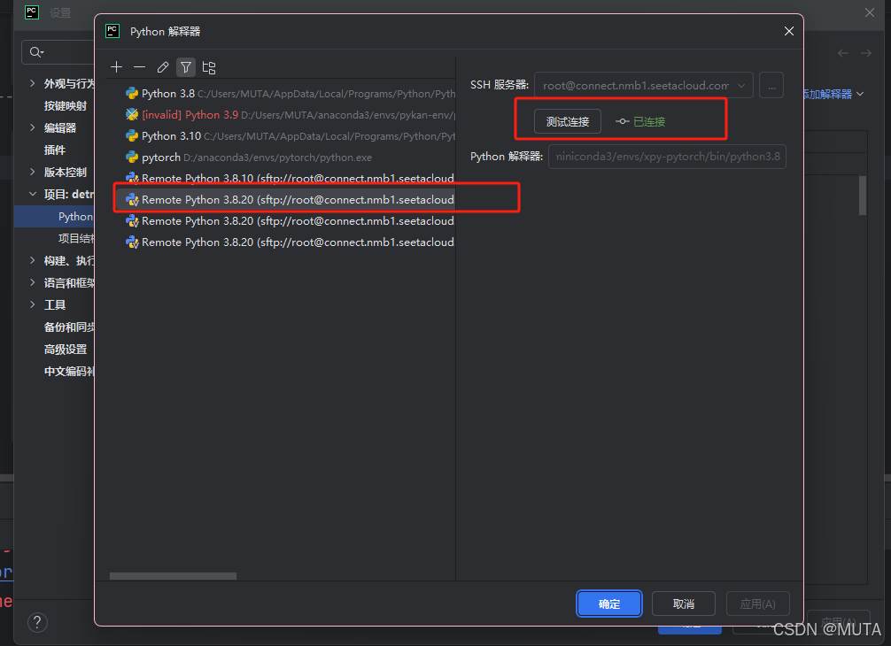
Task: Open the 插件 settings page
Action: pyautogui.click(x=55, y=150)
